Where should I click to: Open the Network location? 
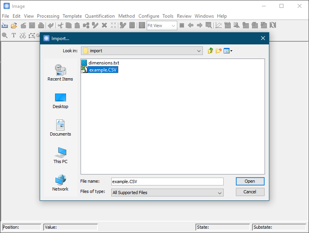(x=60, y=183)
